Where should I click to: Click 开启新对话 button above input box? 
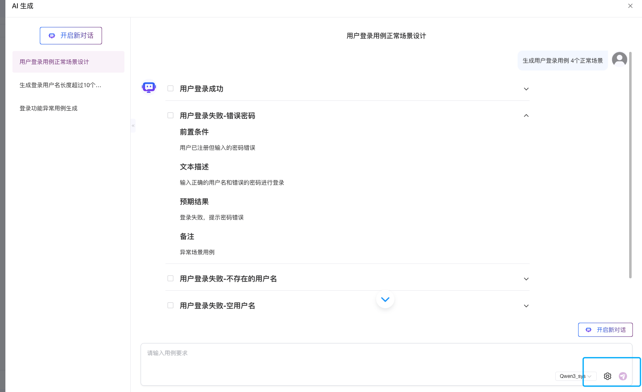[x=606, y=330]
